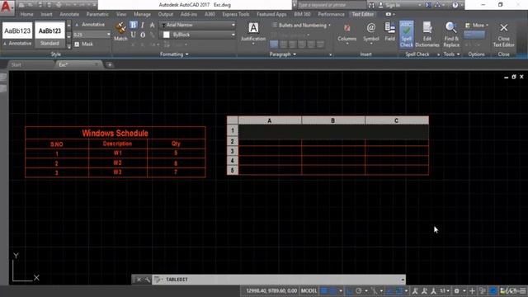
Task: Open the AutoCAD application menu logo
Action: point(6,7)
